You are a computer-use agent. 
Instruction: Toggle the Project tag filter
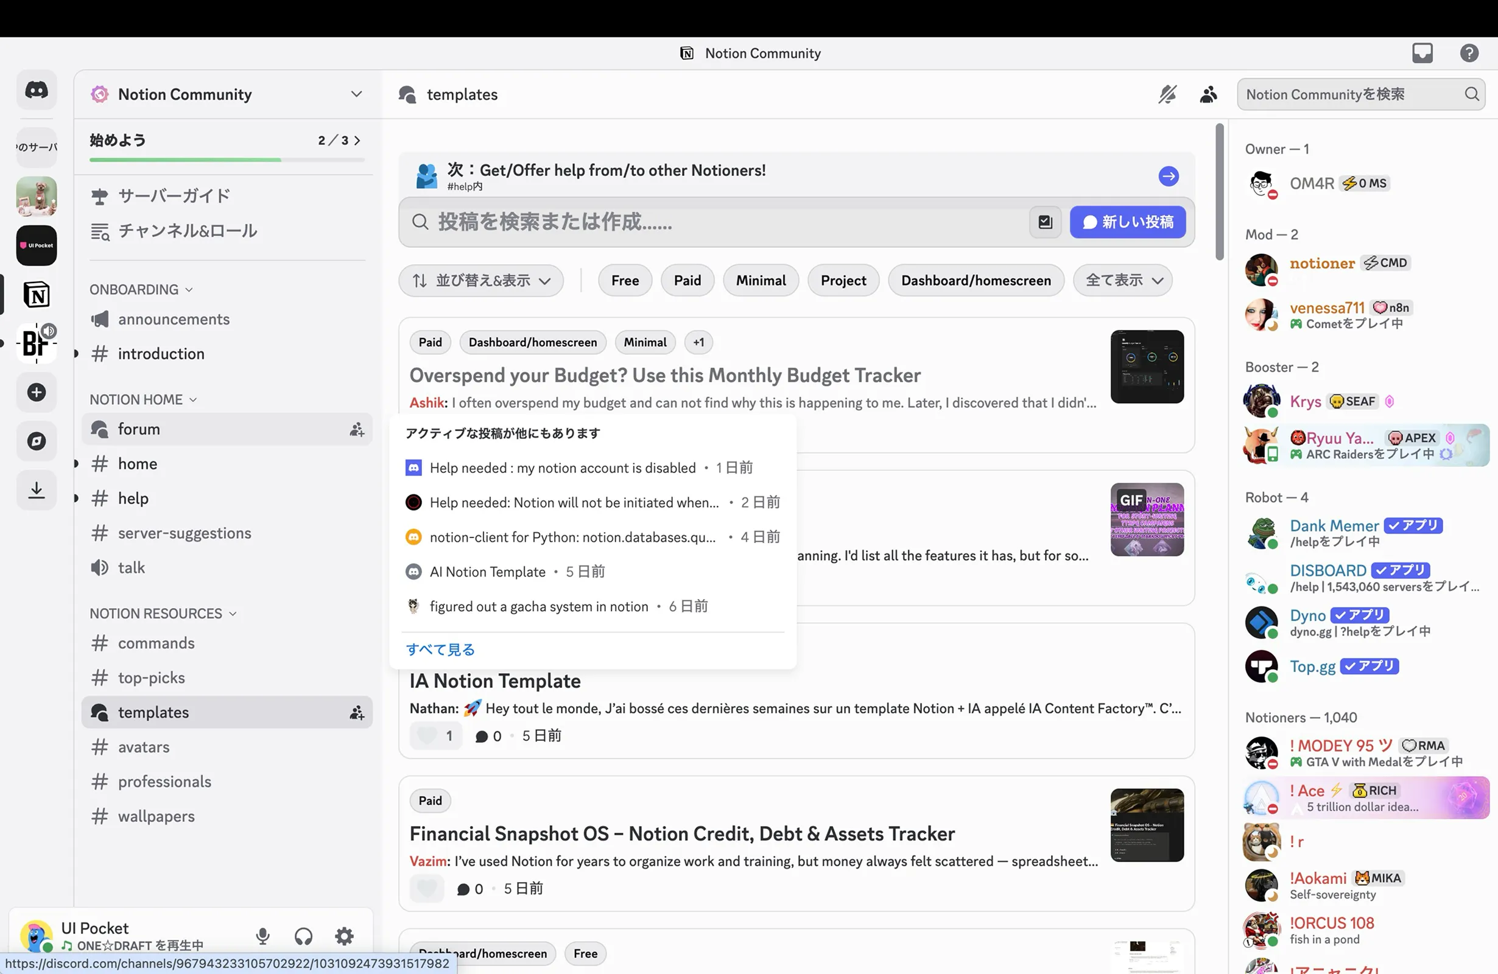point(843,281)
